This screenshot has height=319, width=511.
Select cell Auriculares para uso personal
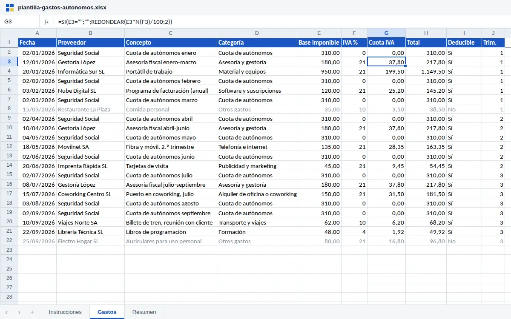click(x=171, y=241)
